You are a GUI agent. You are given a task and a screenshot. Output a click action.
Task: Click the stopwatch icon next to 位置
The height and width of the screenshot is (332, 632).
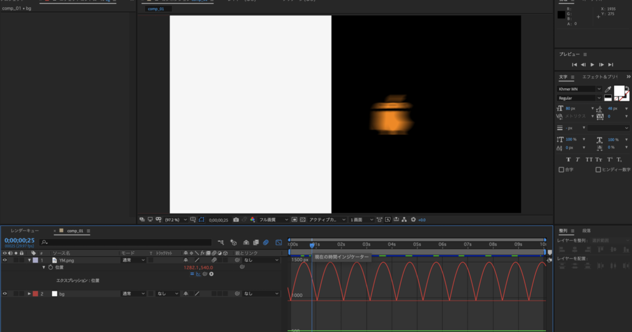[x=51, y=267]
